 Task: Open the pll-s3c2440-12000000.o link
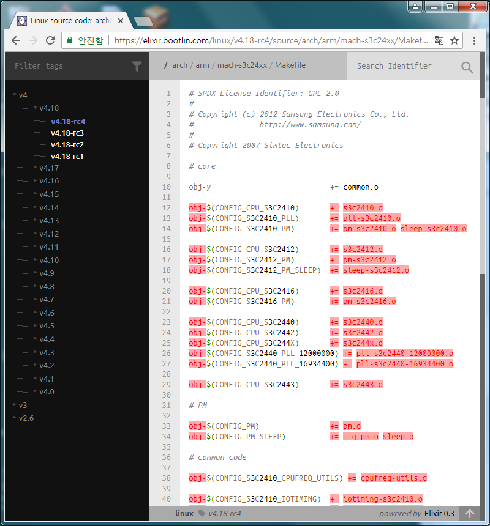tap(405, 354)
